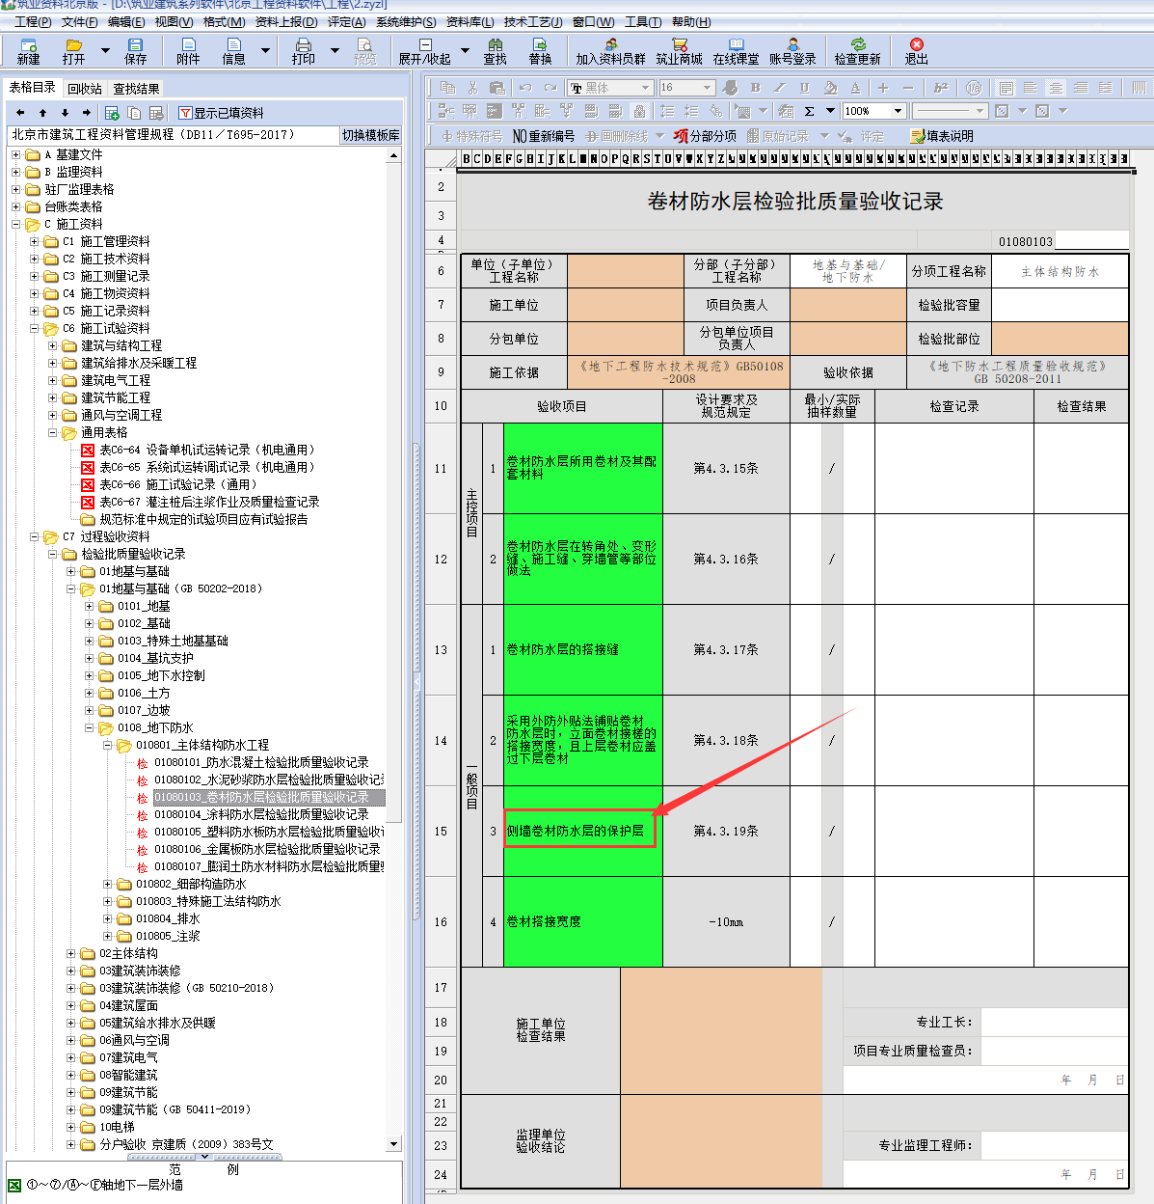The height and width of the screenshot is (1204, 1154).
Task: Open the 编辑(E) menu
Action: (x=126, y=21)
